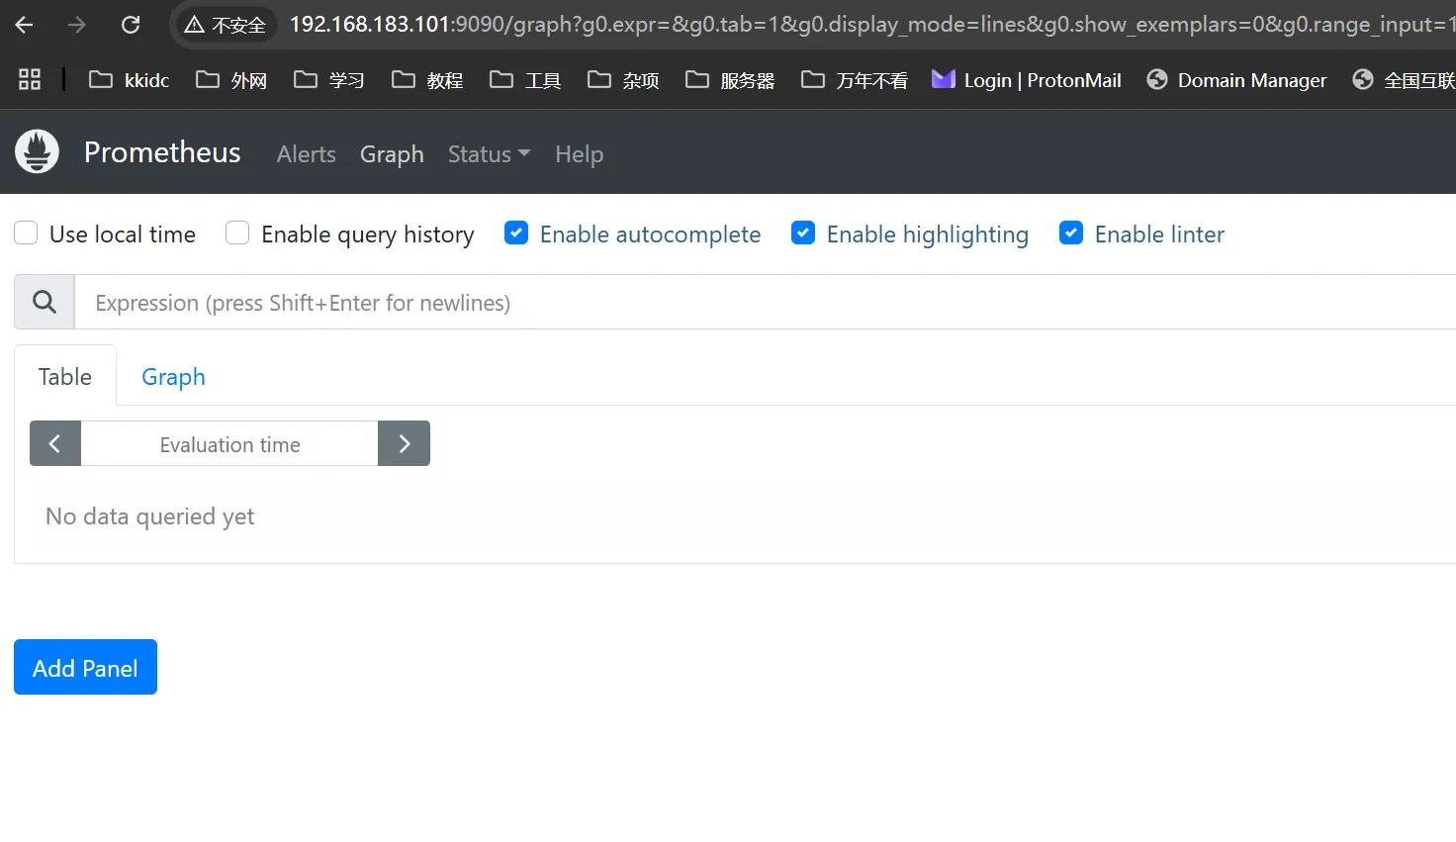Open the 教程 bookmark folder
The width and height of the screenshot is (1456, 842).
[x=427, y=79]
